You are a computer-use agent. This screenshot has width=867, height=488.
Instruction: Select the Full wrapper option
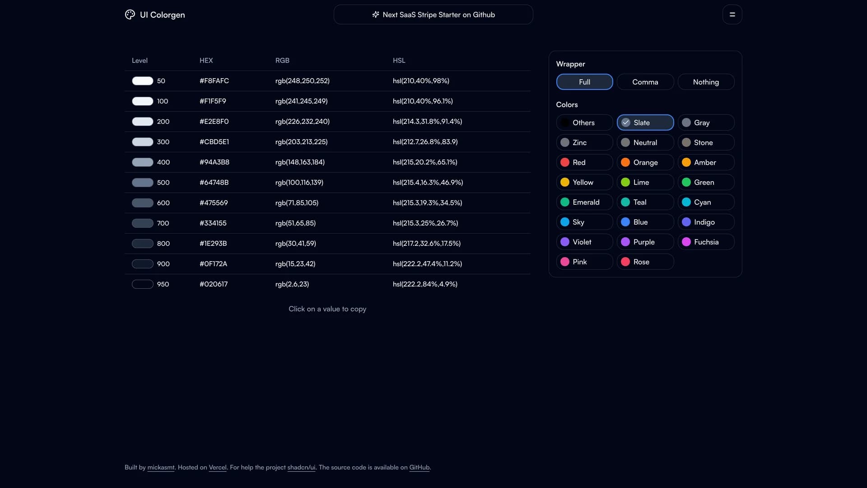pyautogui.click(x=584, y=82)
